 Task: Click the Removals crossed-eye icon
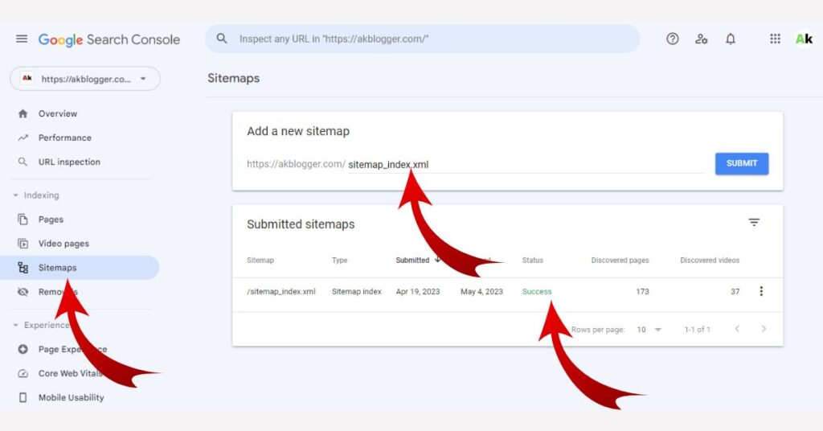tap(23, 292)
